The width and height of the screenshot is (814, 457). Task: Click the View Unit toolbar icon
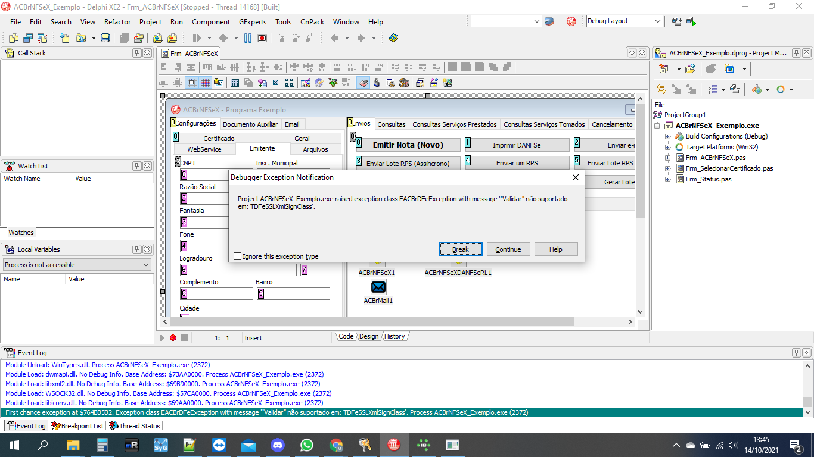pos(13,38)
